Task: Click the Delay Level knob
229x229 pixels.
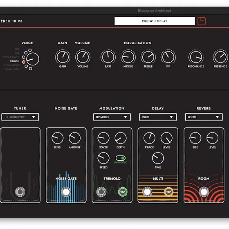Action: [x=166, y=138]
